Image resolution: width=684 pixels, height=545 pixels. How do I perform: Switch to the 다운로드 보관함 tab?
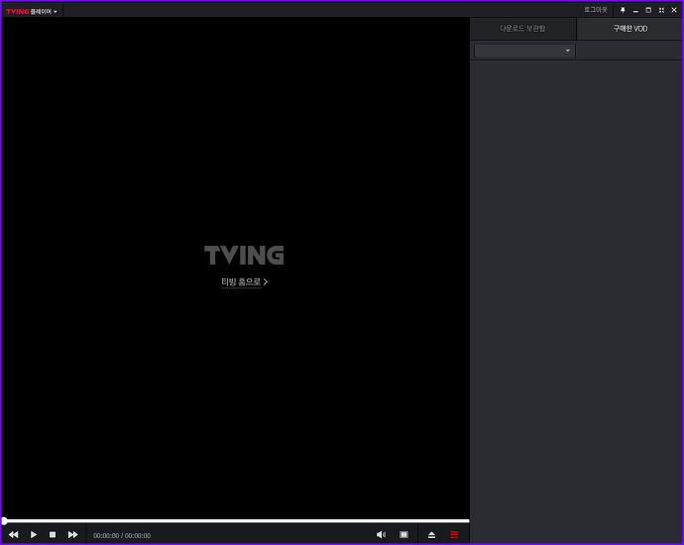[522, 29]
